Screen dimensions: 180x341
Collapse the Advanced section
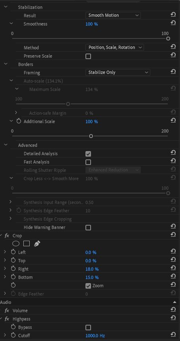(x=6, y=145)
